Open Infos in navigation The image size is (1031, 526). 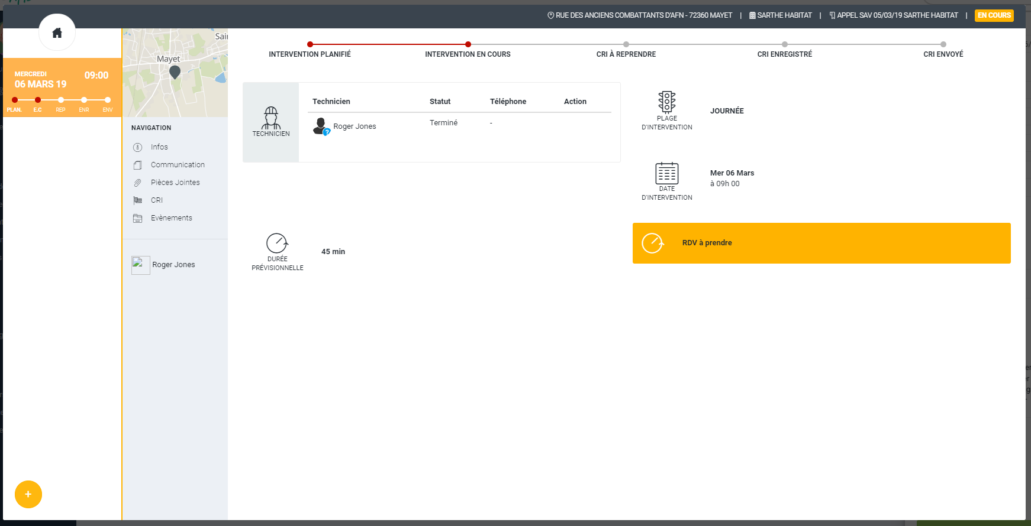click(159, 147)
